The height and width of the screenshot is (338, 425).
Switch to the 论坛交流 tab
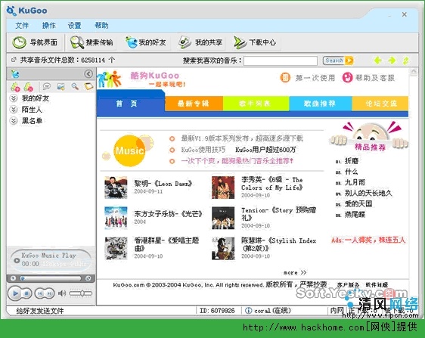[x=380, y=104]
